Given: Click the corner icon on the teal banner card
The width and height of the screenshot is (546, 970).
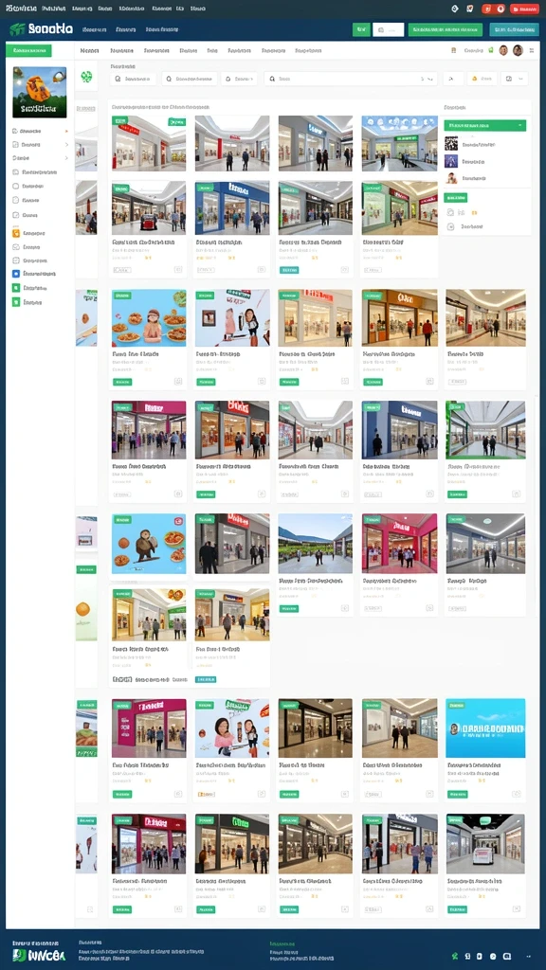Looking at the screenshot, I should point(517,794).
